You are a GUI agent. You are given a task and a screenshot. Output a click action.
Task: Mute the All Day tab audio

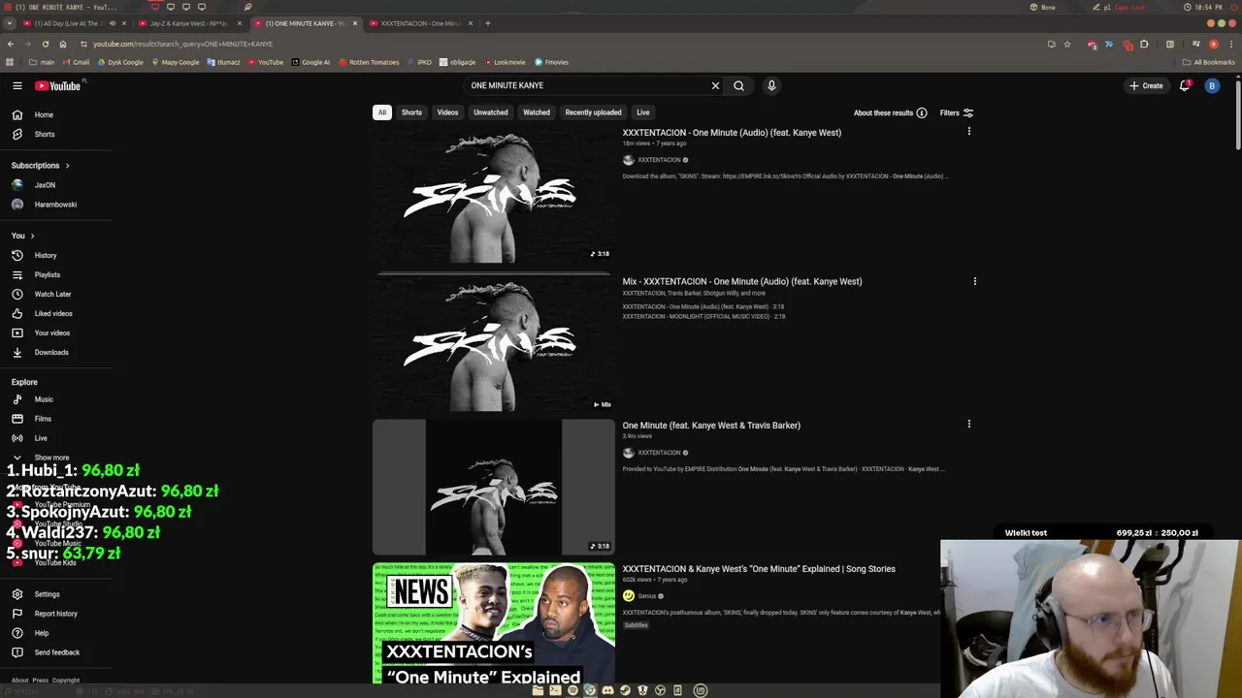click(112, 23)
